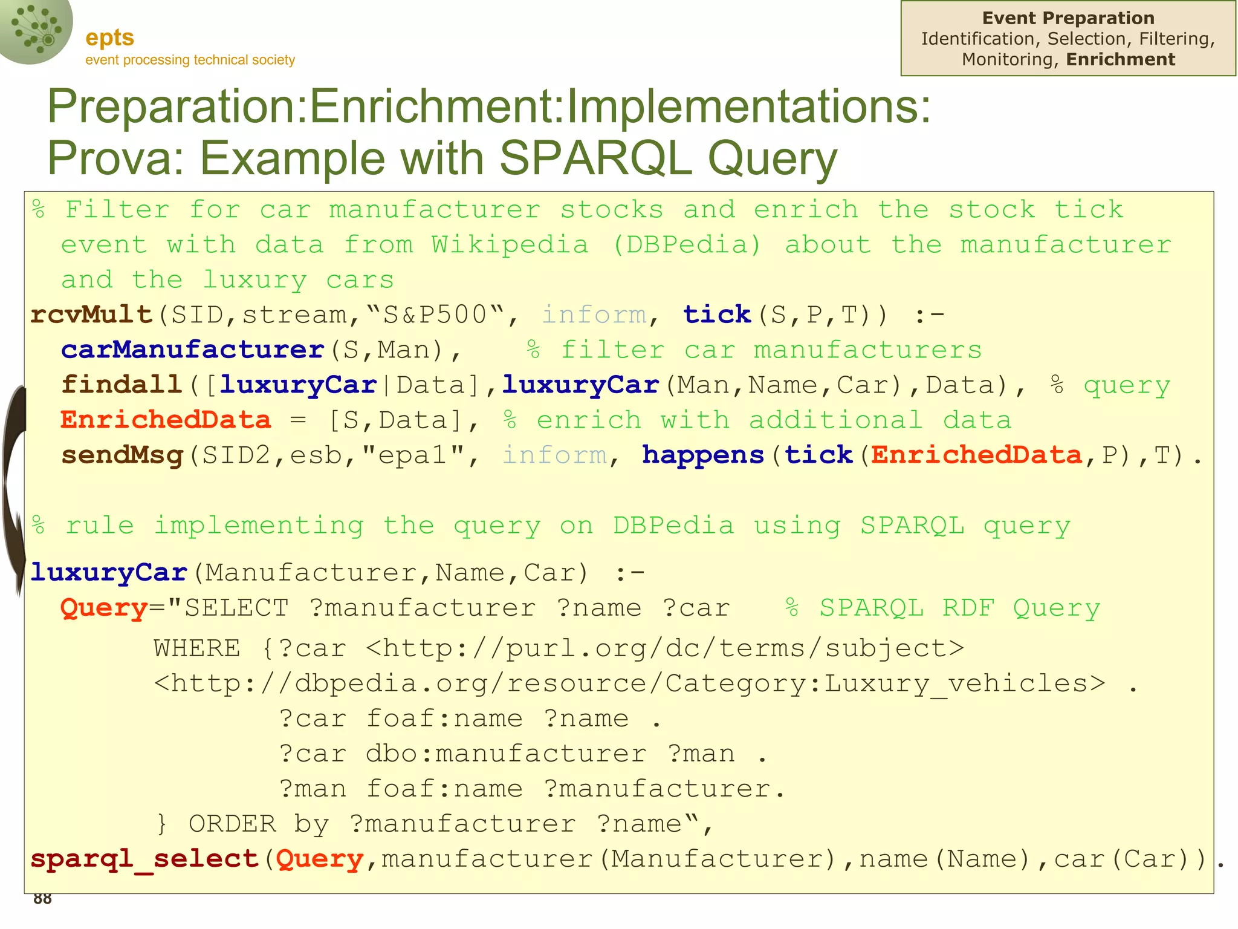This screenshot has height=929, width=1238.
Task: Click the red 'EnrichedData' variable assignment
Action: [166, 420]
